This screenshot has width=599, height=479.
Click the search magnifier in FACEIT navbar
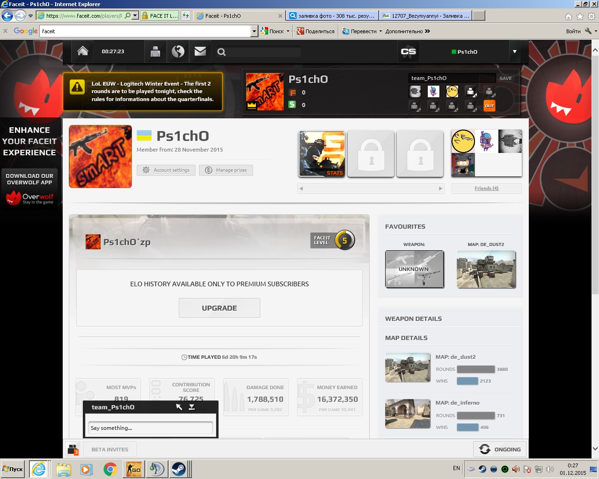222,52
